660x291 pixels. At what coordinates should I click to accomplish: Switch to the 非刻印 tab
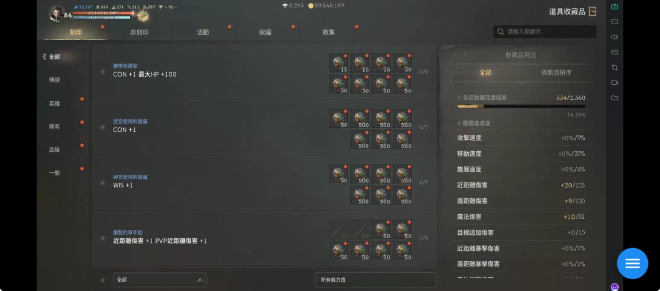139,32
